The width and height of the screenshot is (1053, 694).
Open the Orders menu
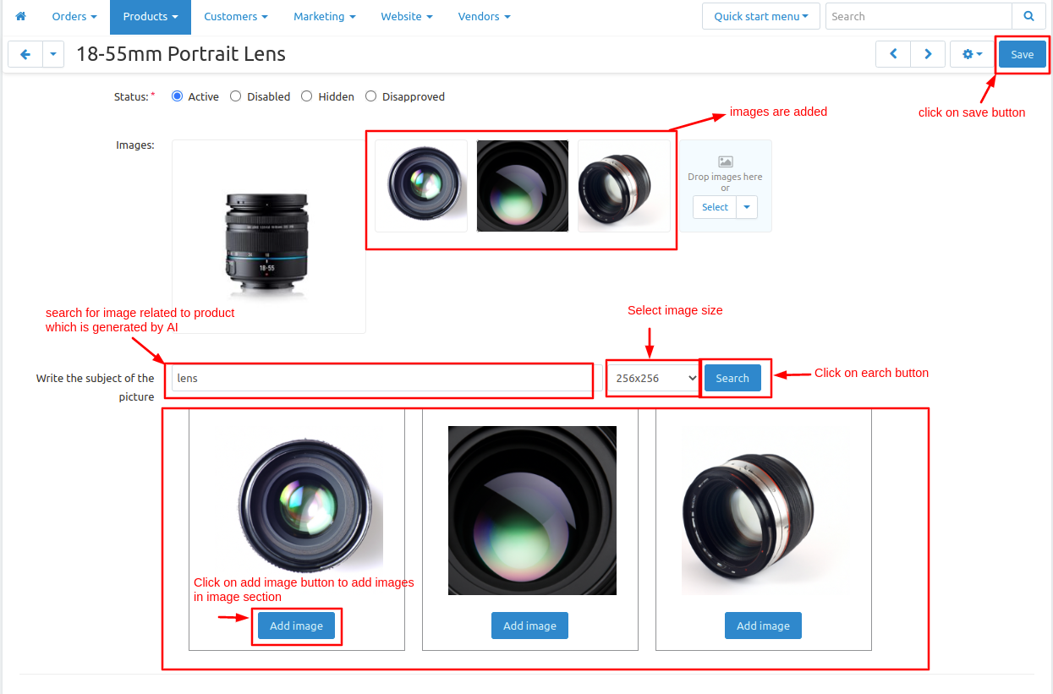[74, 16]
